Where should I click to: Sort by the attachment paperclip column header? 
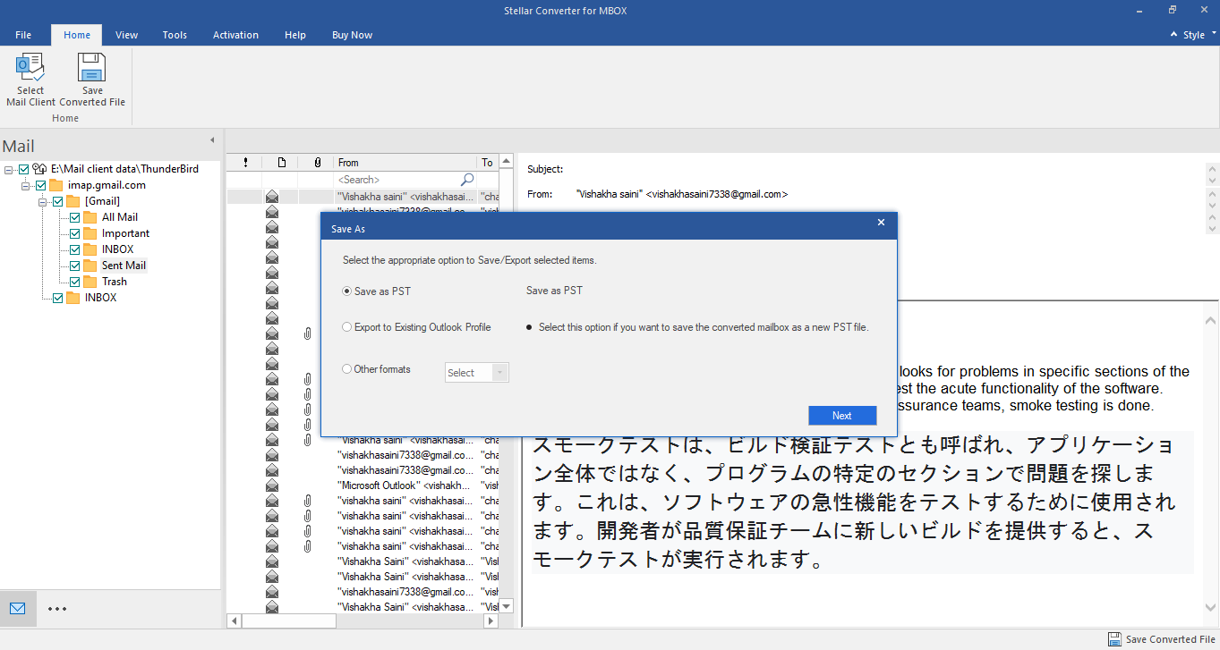317,162
